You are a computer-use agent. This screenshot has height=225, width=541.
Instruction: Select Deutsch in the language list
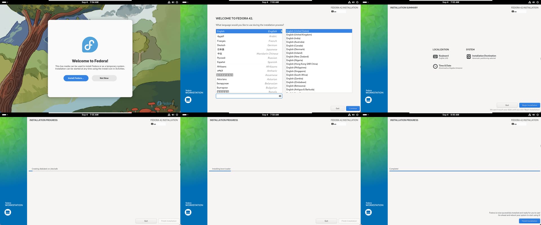221,45
